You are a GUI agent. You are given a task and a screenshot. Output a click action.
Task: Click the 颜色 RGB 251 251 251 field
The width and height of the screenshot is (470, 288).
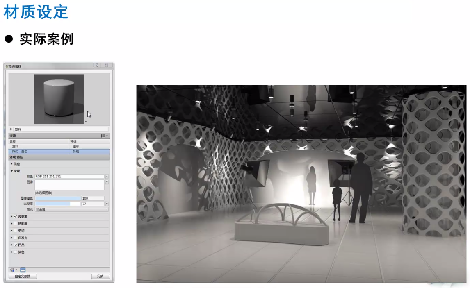tap(69, 177)
